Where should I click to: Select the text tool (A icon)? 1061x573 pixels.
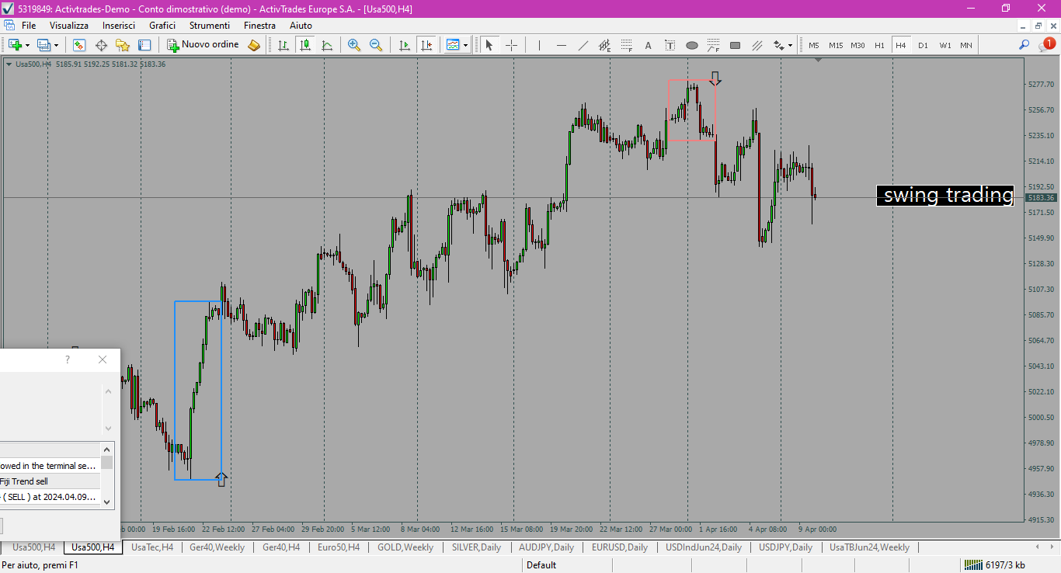point(648,45)
